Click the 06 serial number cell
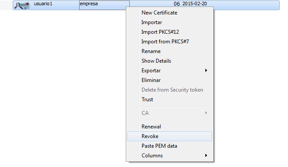Image resolution: width=288 pixels, height=167 pixels. [x=176, y=4]
